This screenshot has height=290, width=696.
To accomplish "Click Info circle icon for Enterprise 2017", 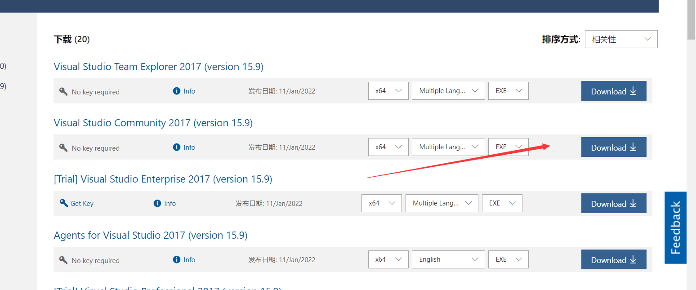I will click(157, 203).
